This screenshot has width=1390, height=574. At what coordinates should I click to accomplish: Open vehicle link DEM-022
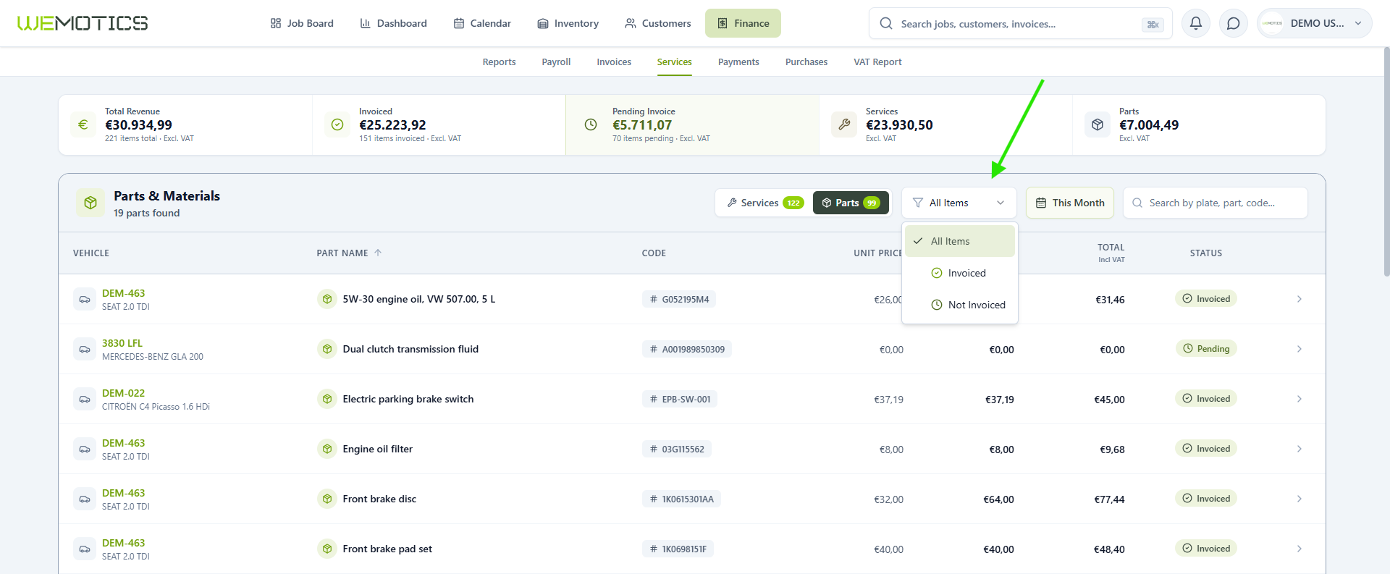point(123,393)
